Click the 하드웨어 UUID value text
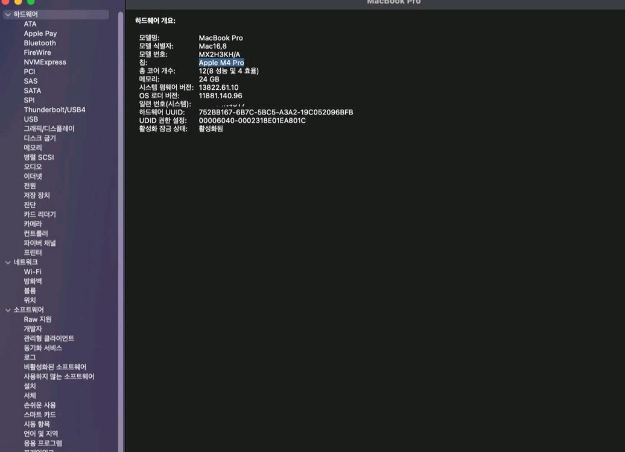Viewport: 625px width, 452px height. pos(276,113)
